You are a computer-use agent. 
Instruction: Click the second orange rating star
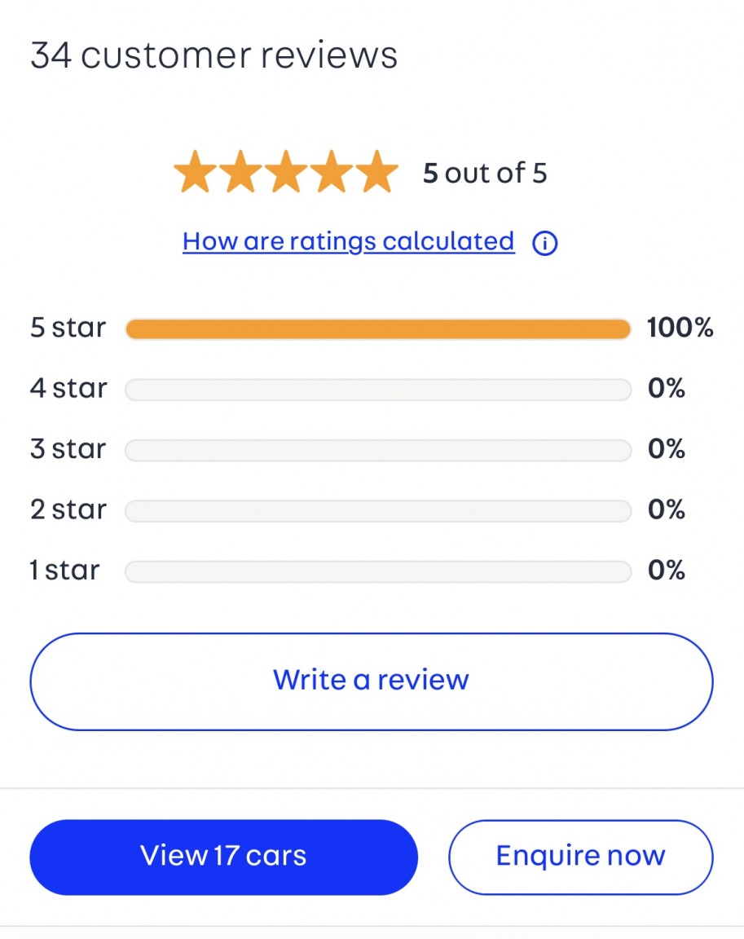(x=240, y=173)
